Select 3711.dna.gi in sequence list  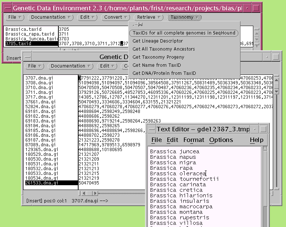coord(39,92)
